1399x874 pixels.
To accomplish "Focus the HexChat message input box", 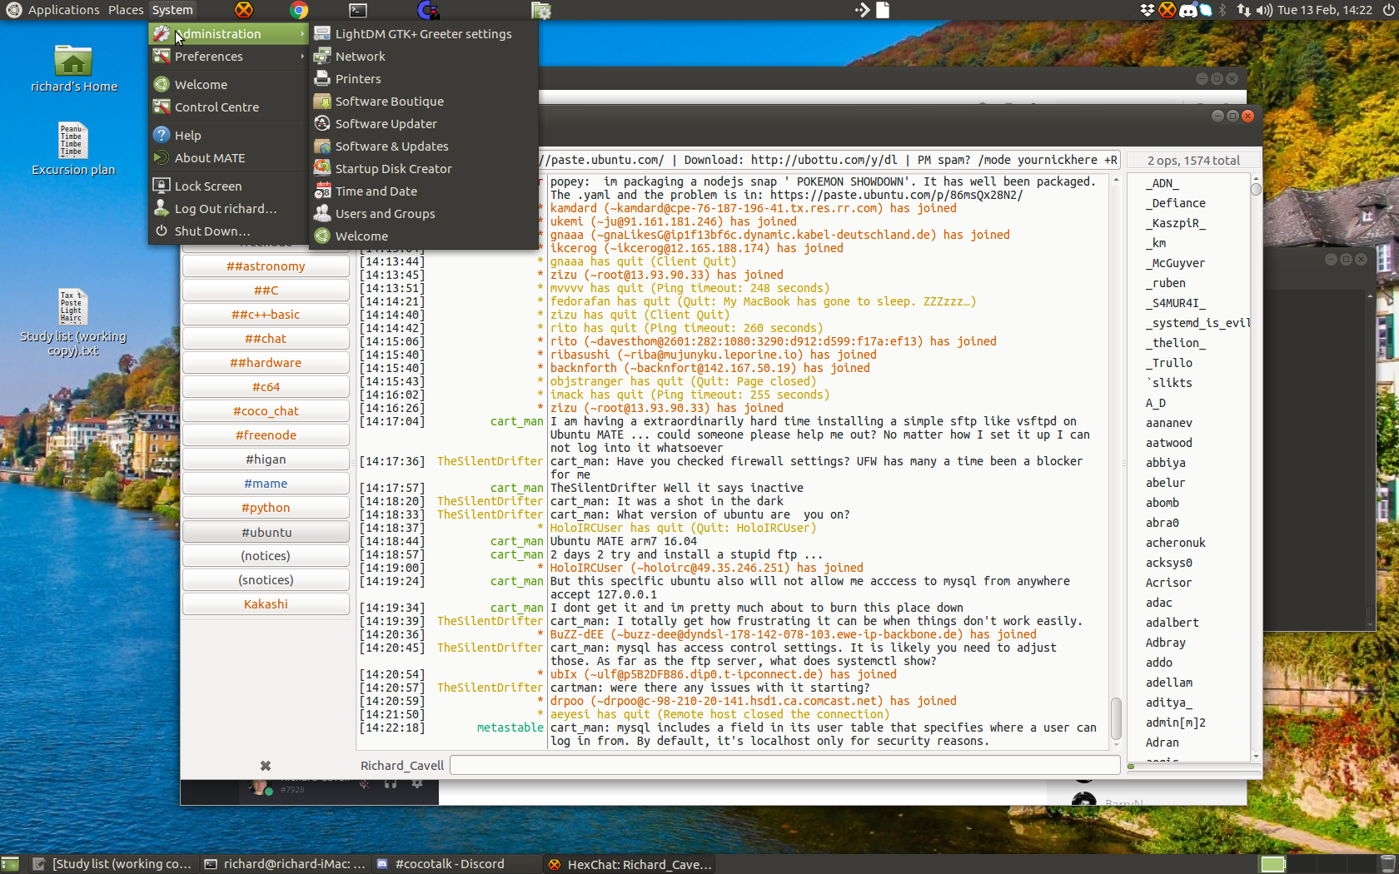I will [784, 766].
